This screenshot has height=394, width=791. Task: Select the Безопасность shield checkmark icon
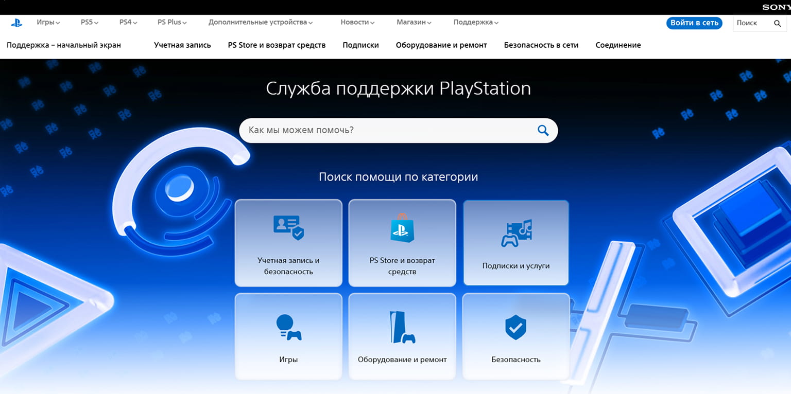(515, 325)
